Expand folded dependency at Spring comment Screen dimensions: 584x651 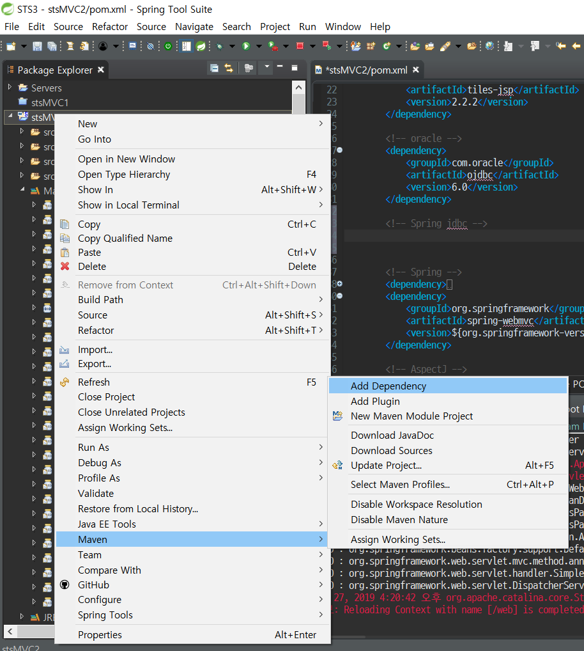click(340, 283)
